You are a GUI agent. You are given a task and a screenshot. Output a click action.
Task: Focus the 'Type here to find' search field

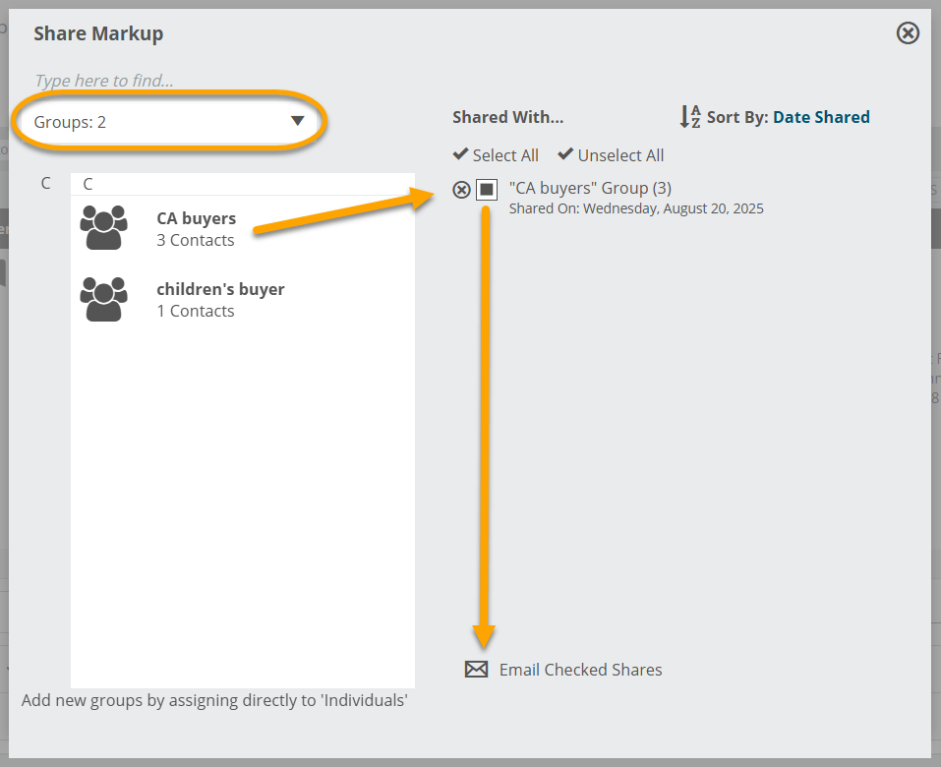tap(169, 81)
